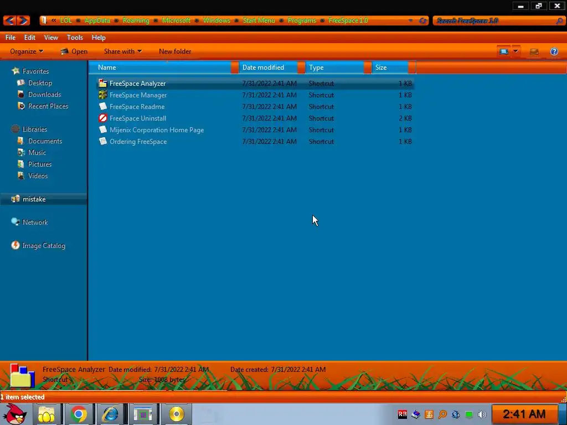
Task: Go forward with the Forward arrow
Action: 23,20
